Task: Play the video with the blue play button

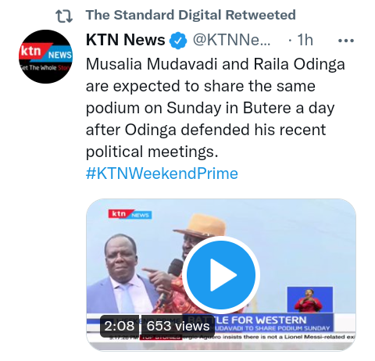Action: pyautogui.click(x=221, y=275)
